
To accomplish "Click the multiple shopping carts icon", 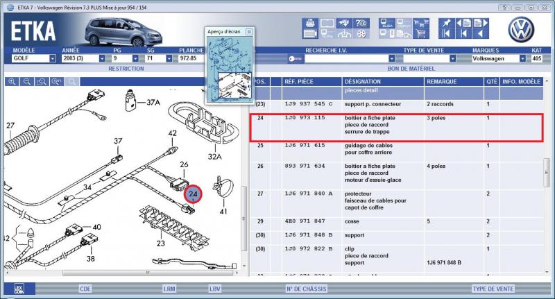I will pyautogui.click(x=421, y=24).
